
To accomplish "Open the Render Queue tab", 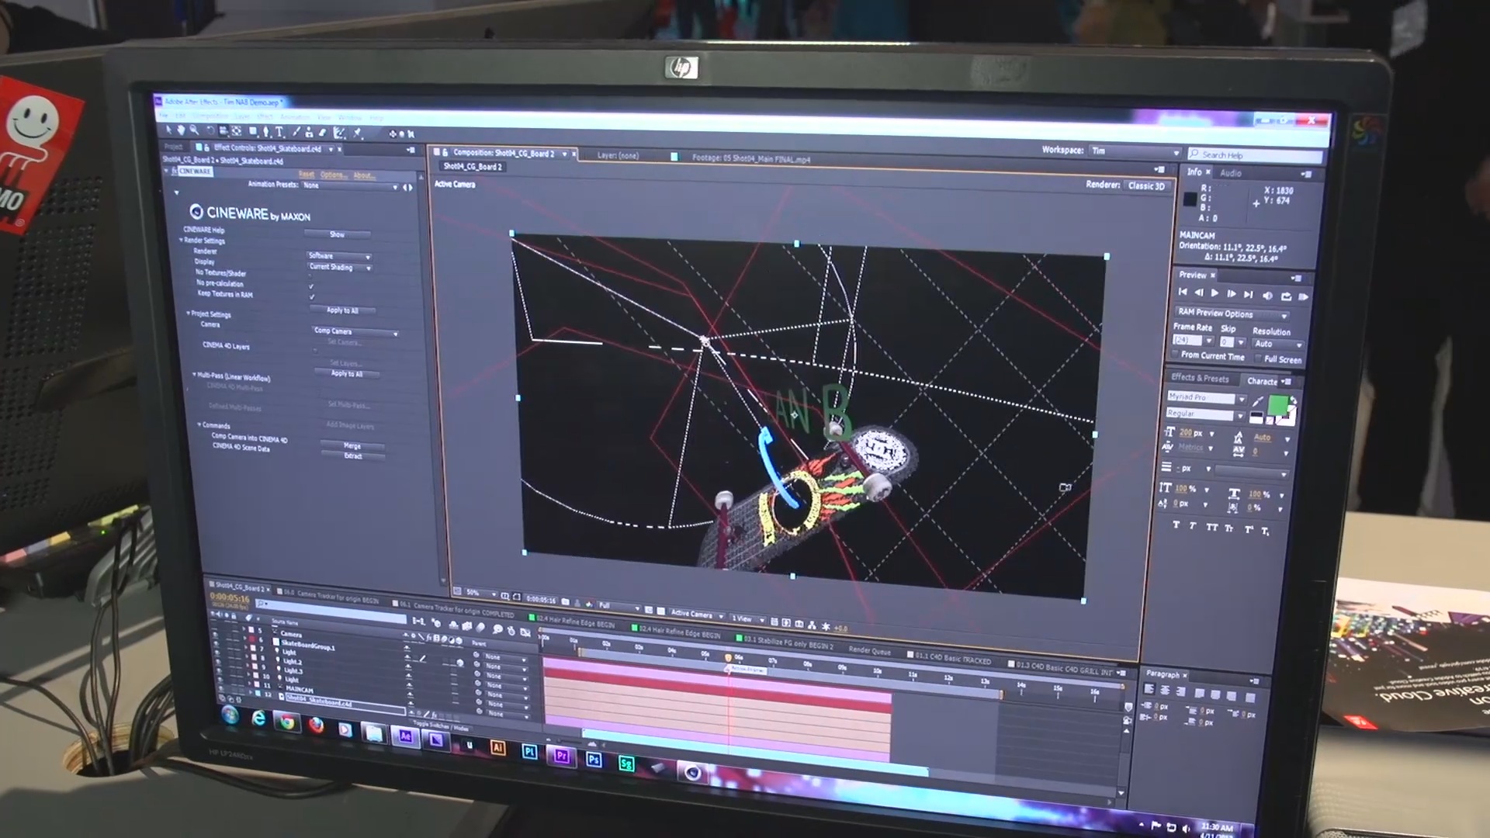I will click(x=869, y=651).
